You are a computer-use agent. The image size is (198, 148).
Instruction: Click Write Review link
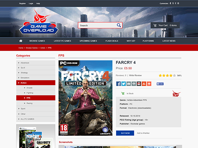pyautogui.click(x=135, y=75)
